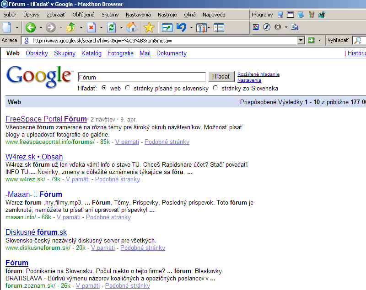Open the Obrázky link
Screen dimensions: 366x290
(37, 53)
